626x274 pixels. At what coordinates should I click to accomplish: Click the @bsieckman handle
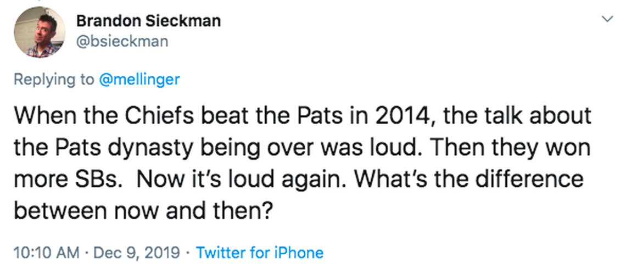coord(122,41)
